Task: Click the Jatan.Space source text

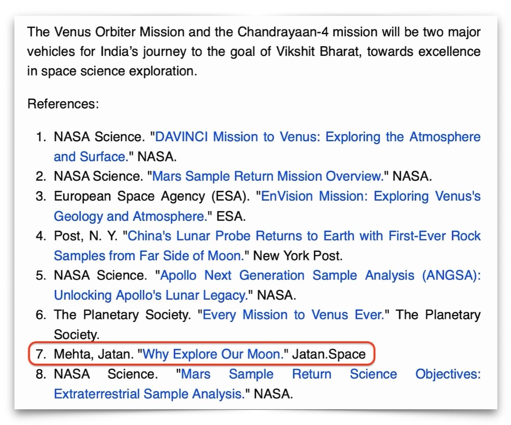Action: tap(329, 354)
